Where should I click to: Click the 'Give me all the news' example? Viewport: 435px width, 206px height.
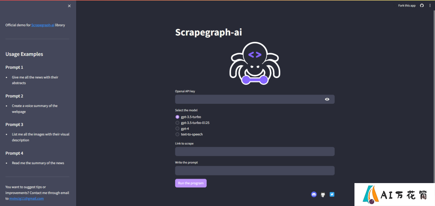point(35,80)
